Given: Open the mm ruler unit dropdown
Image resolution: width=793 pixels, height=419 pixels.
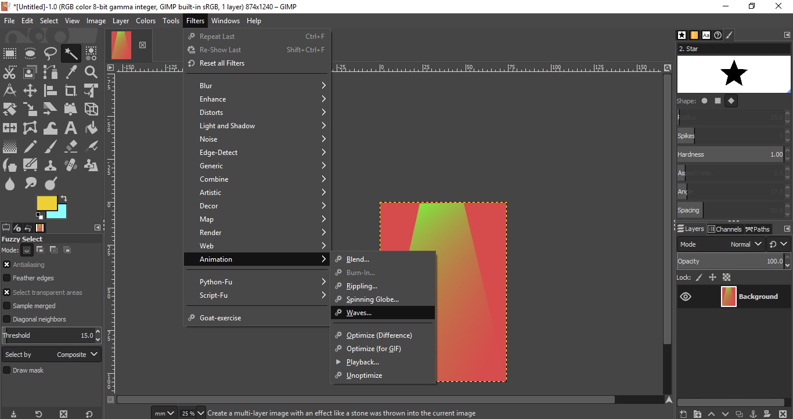Looking at the screenshot, I should click(x=164, y=413).
